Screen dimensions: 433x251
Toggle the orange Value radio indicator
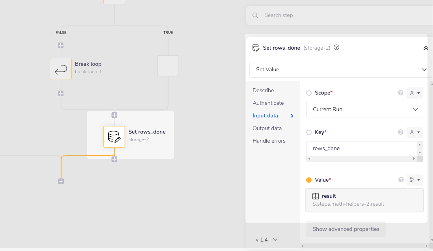309,180
